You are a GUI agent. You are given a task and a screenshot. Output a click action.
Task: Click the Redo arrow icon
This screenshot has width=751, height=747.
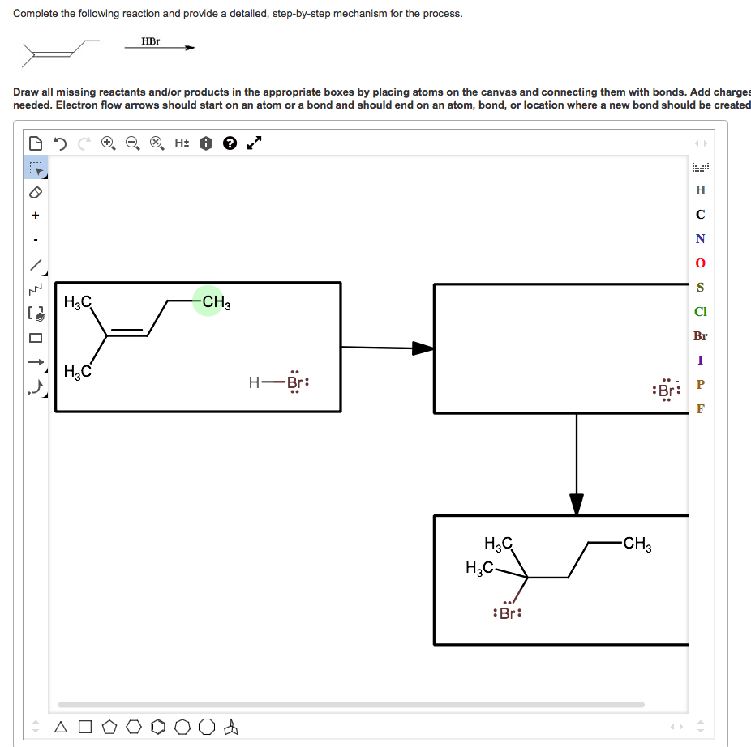[x=84, y=143]
